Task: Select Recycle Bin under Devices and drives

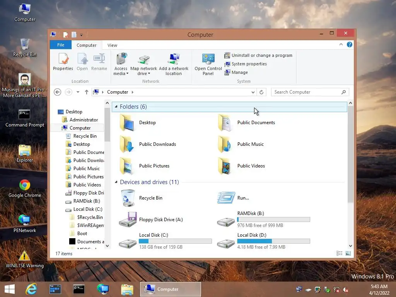Action: click(x=141, y=198)
